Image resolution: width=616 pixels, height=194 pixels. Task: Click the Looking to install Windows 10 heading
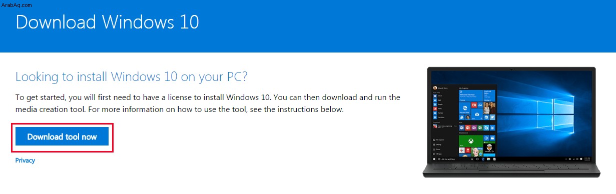click(132, 77)
